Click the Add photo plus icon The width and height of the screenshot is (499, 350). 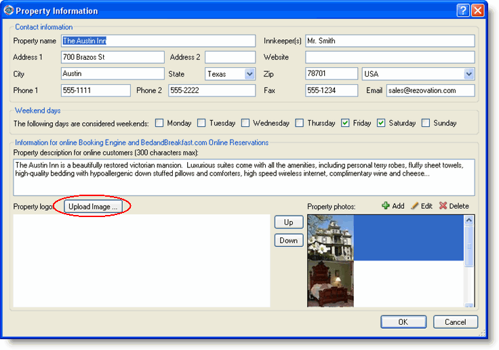385,206
